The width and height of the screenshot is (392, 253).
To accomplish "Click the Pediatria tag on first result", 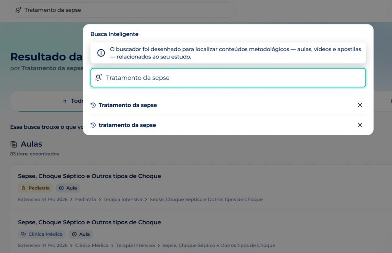I will point(35,188).
